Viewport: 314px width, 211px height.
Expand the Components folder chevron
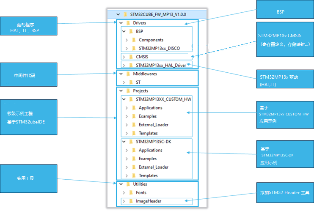pyautogui.click(x=127, y=40)
